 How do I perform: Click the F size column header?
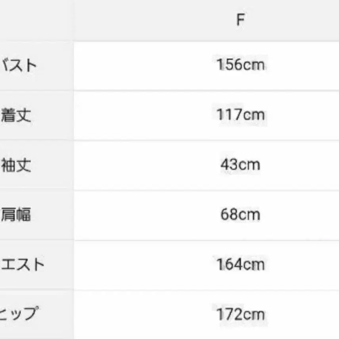240,20
